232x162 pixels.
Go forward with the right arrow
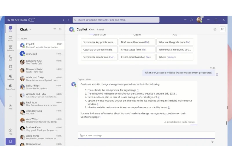[x=68, y=20]
